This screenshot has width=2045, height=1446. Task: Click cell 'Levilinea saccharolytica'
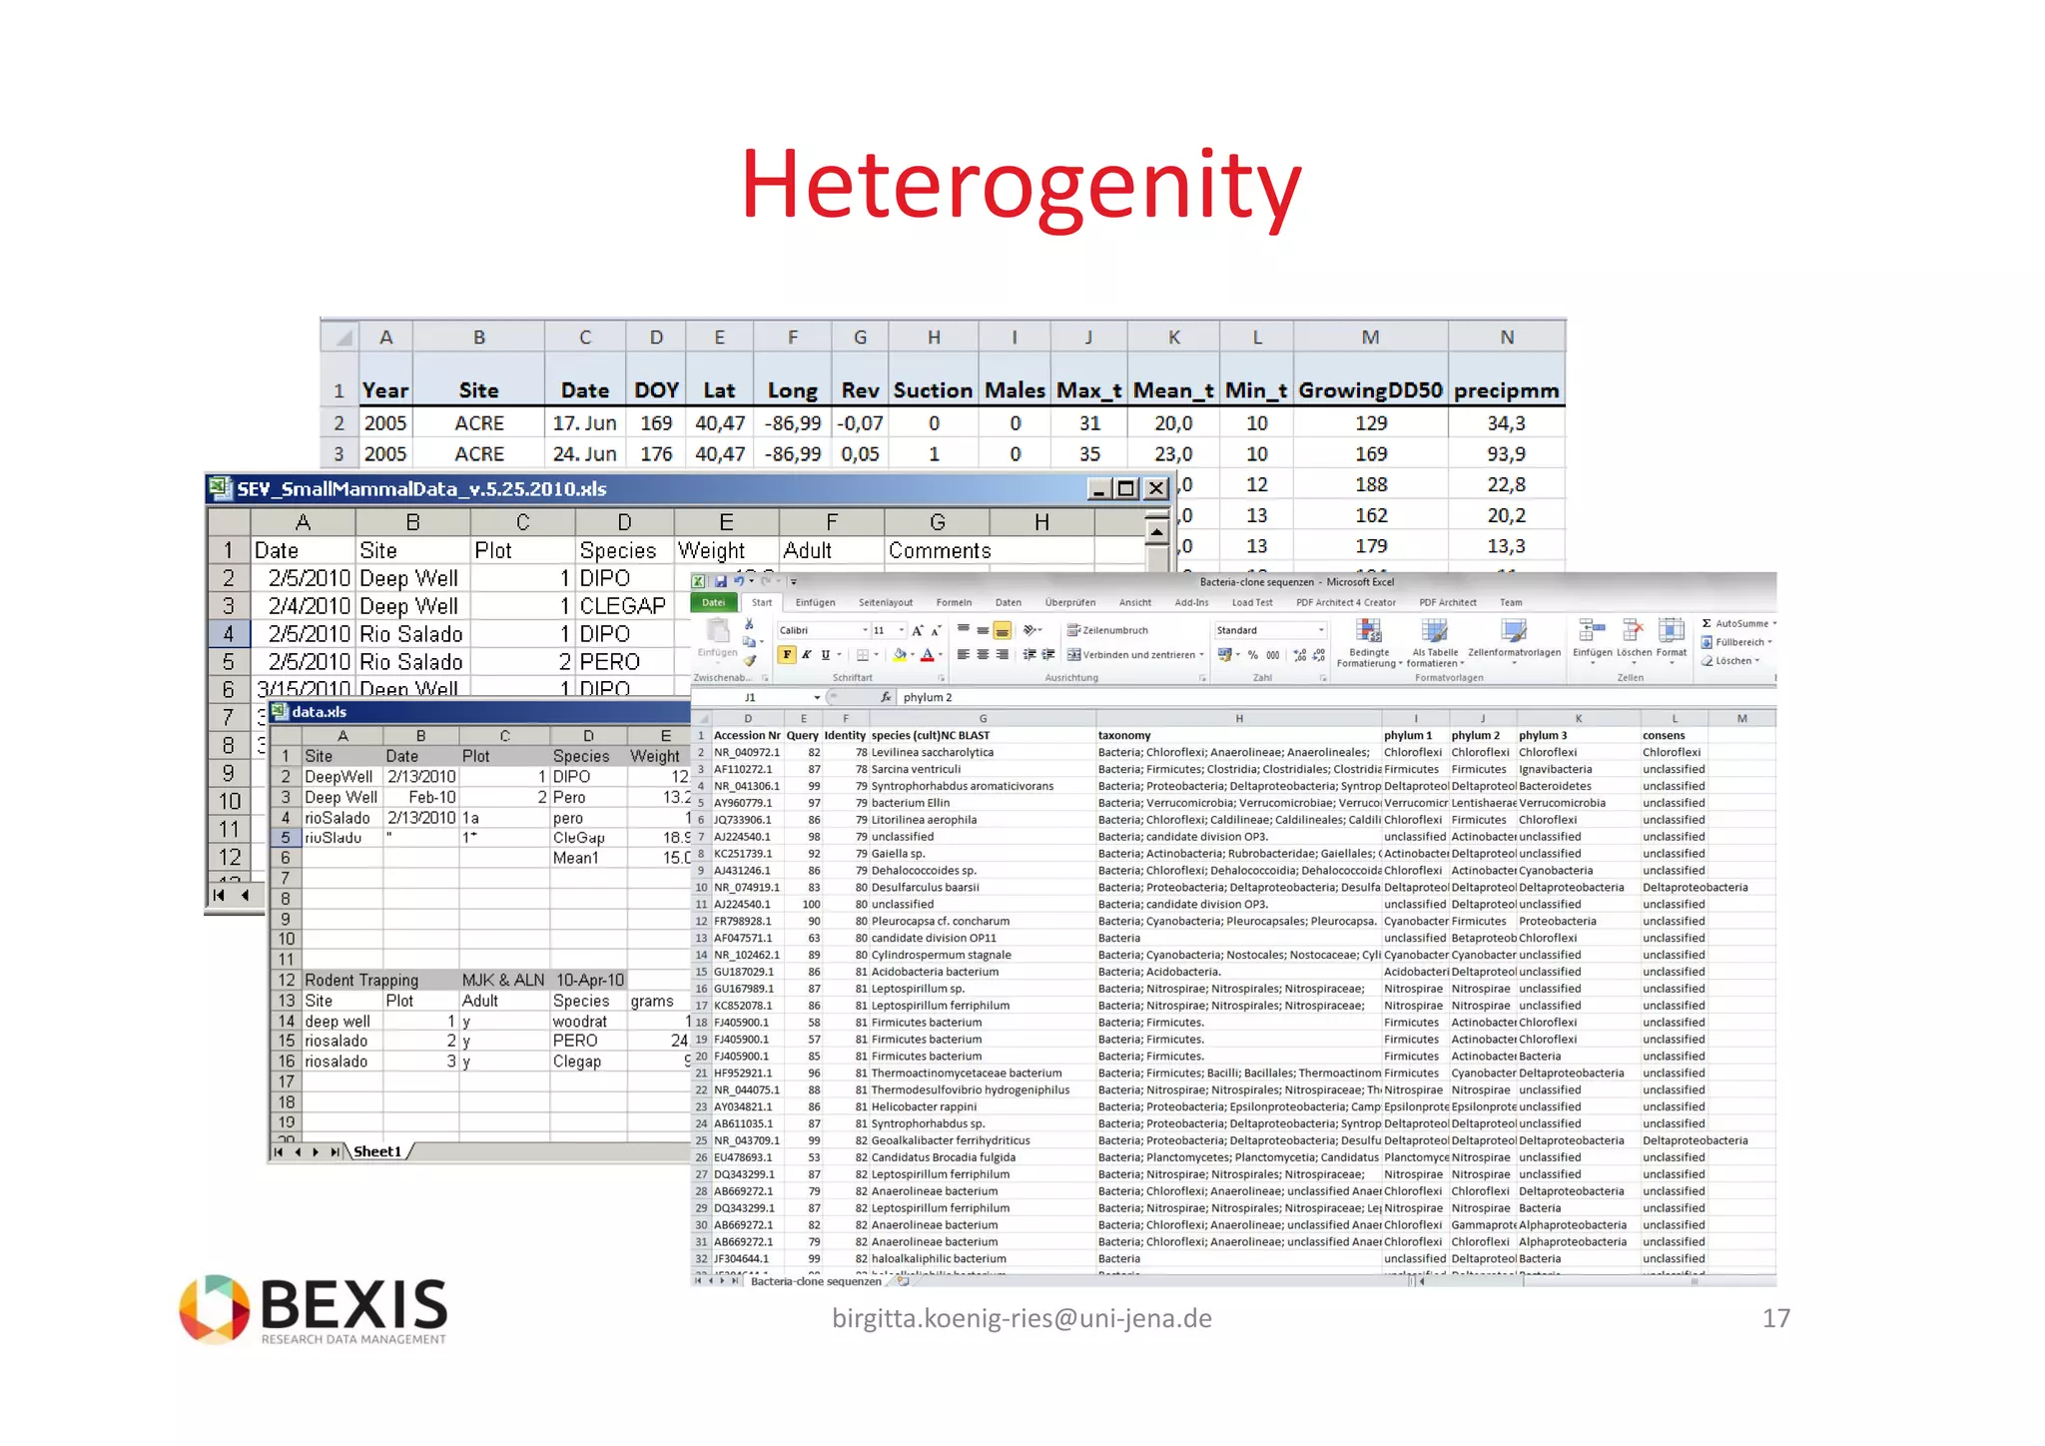pos(982,752)
